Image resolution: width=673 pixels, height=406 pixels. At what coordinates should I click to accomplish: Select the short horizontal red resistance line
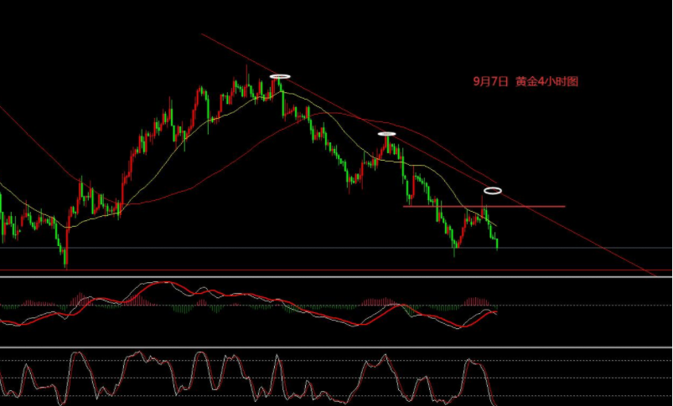(x=484, y=207)
